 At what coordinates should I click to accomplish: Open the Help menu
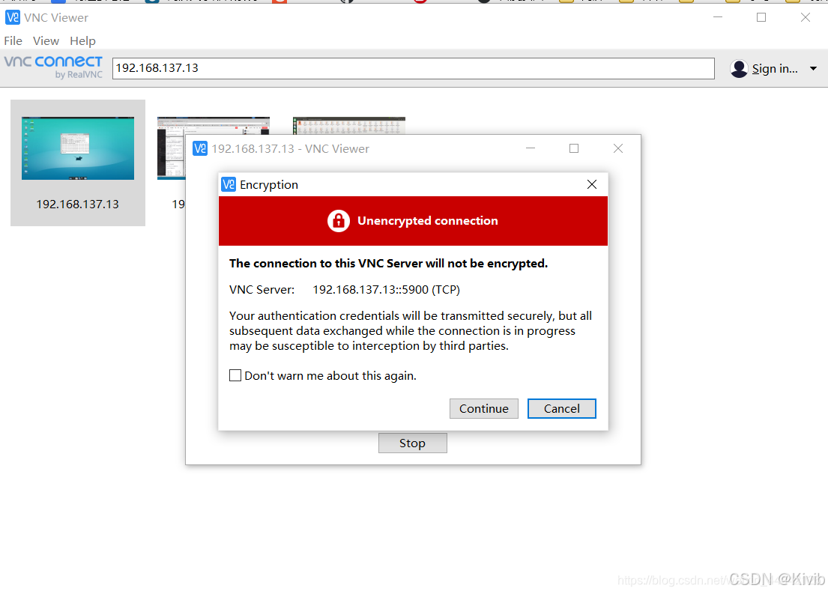83,40
